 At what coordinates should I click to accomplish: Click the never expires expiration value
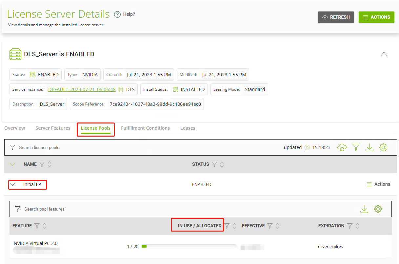pos(330,247)
